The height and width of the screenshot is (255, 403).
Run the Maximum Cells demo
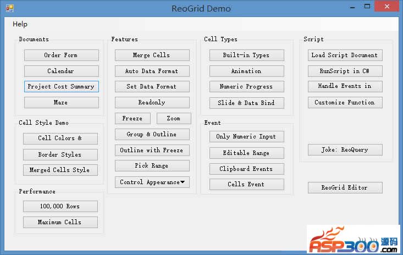click(x=60, y=222)
